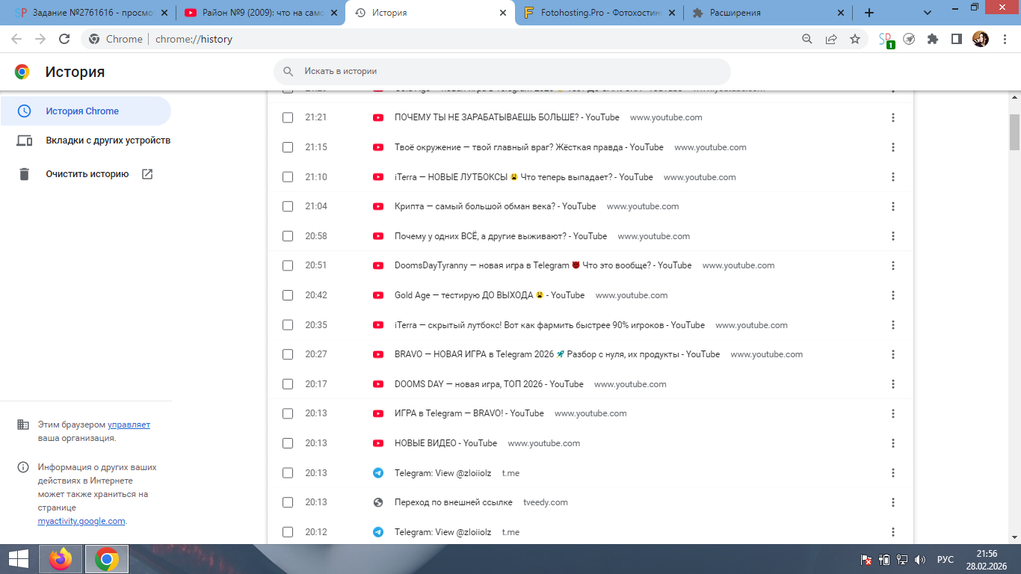Open the actions menu for the tveedy.com entry
Screen dimensions: 1021x574
coord(893,502)
